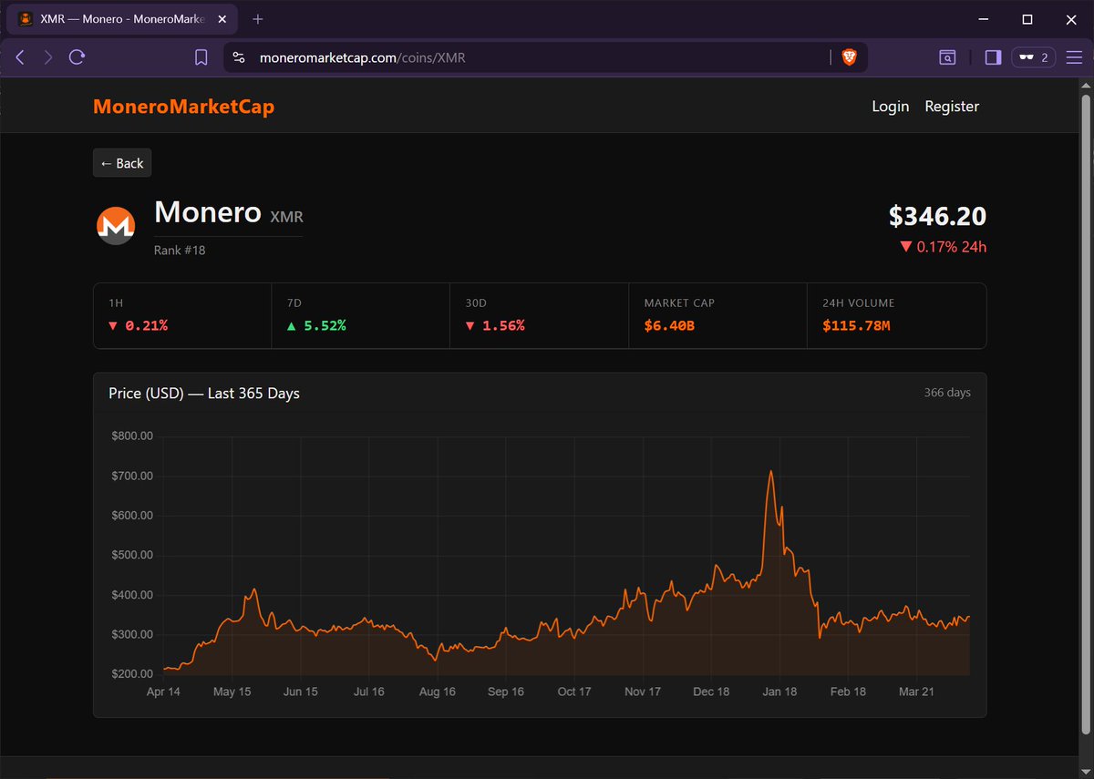Click the $200.00 y-axis label
The height and width of the screenshot is (779, 1094).
[x=132, y=674]
